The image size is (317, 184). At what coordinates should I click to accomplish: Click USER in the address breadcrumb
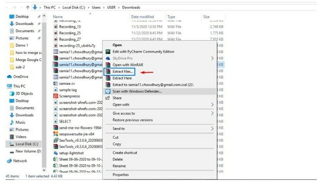pos(112,8)
